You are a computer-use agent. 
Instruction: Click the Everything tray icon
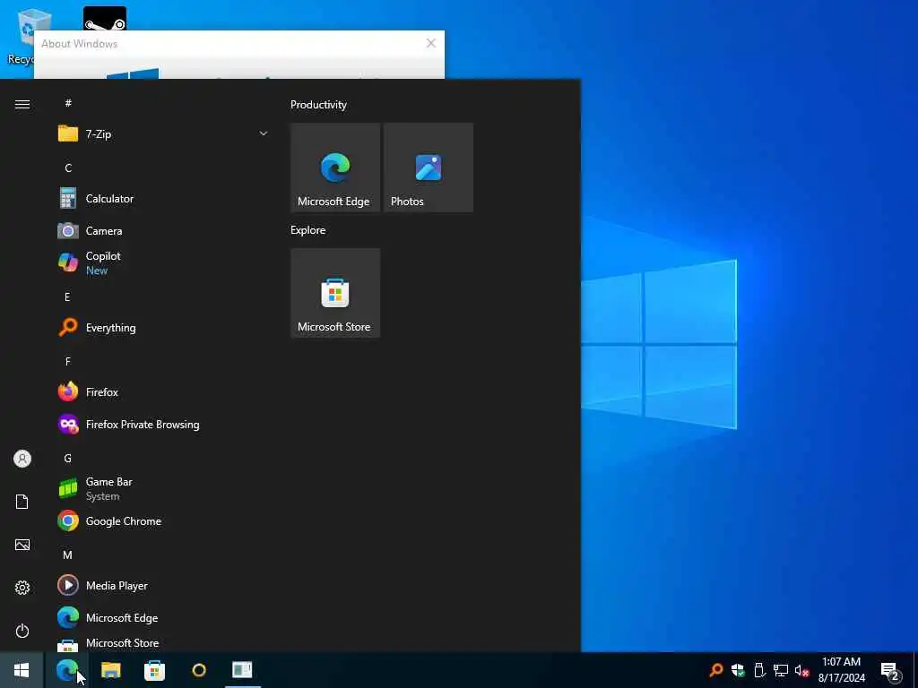[x=715, y=670]
